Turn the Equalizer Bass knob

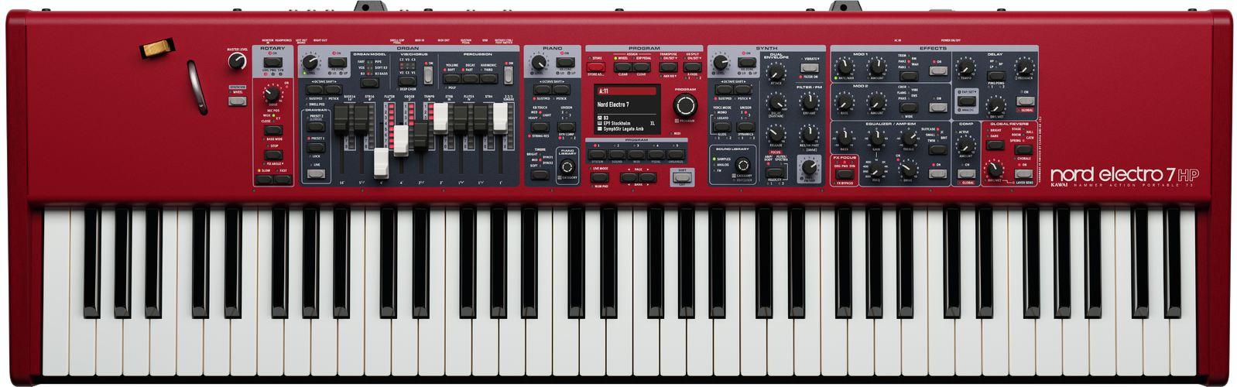point(845,138)
